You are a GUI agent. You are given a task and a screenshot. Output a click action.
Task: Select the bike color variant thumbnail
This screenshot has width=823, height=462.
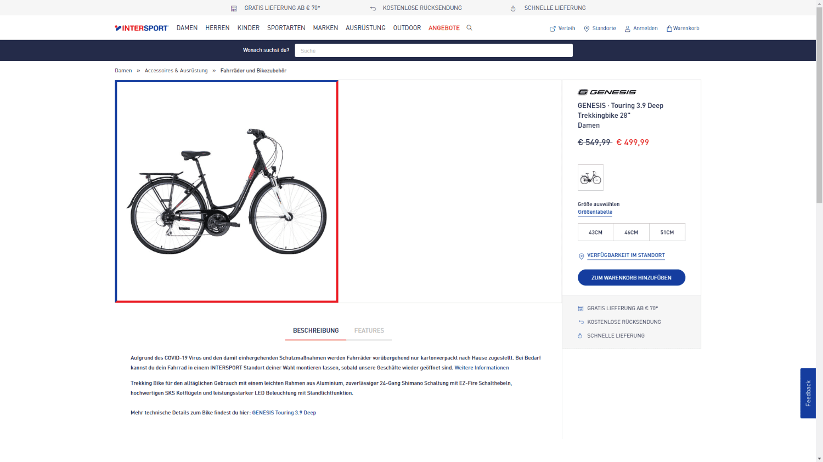pos(590,178)
